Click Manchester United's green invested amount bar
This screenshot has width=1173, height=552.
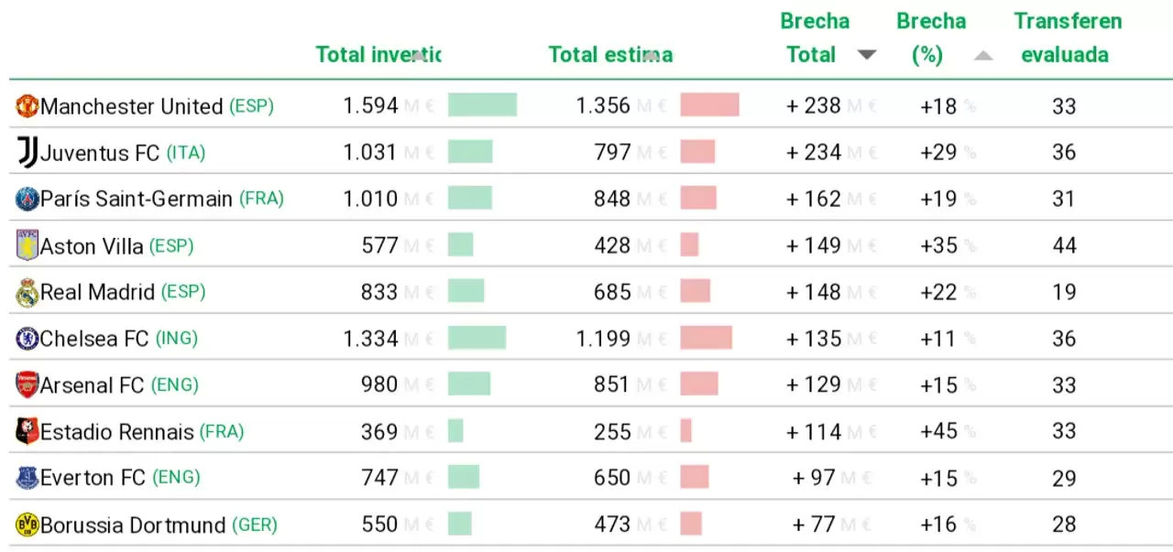pyautogui.click(x=482, y=105)
